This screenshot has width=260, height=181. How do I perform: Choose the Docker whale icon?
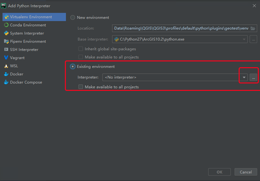(6, 74)
